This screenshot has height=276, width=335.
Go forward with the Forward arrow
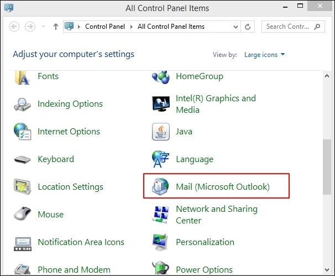30,27
